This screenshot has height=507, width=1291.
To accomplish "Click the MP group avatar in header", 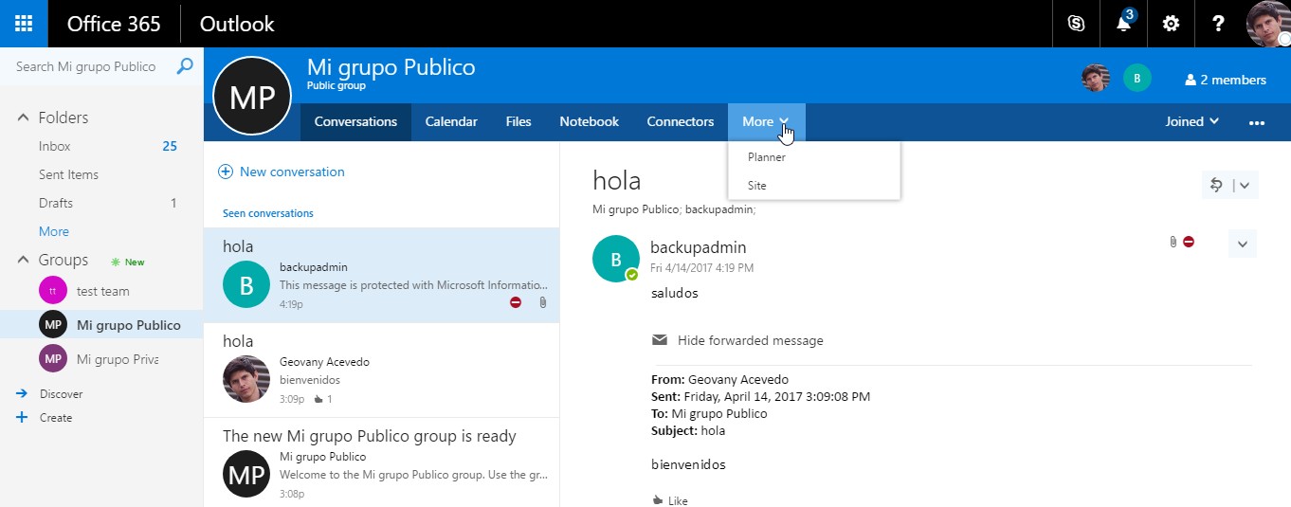I will pos(252,96).
